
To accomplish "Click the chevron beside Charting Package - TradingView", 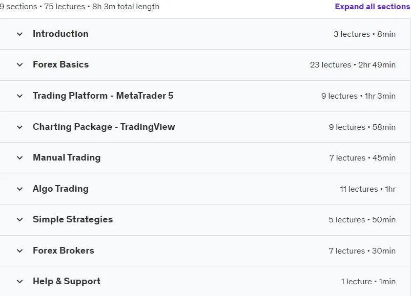I will coord(19,127).
